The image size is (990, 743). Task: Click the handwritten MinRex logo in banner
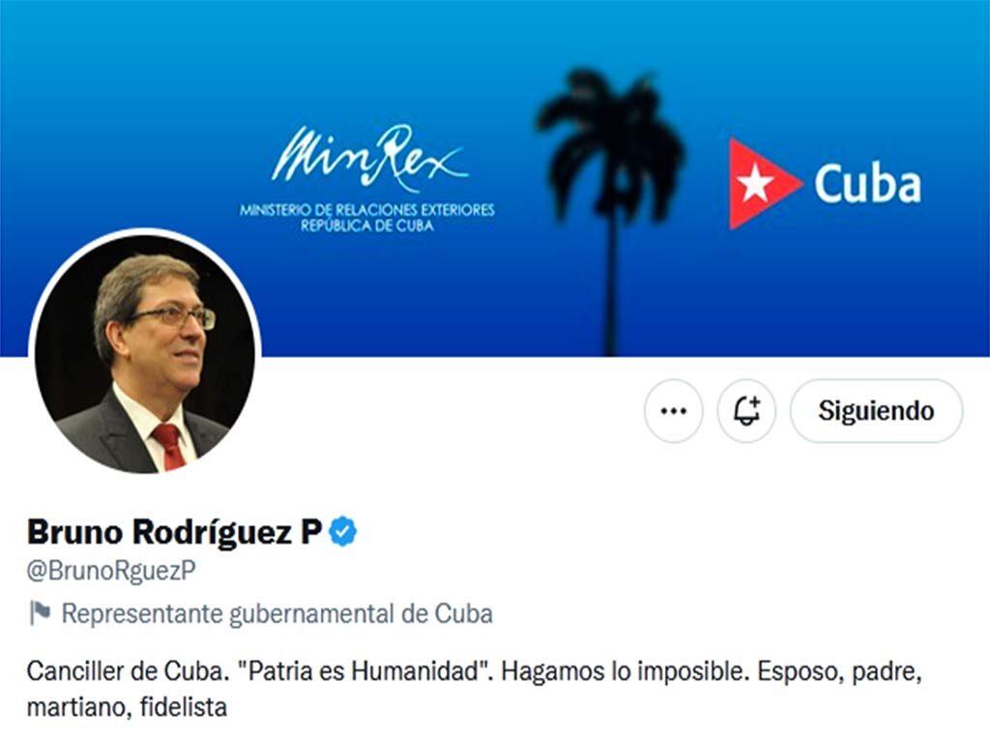369,158
